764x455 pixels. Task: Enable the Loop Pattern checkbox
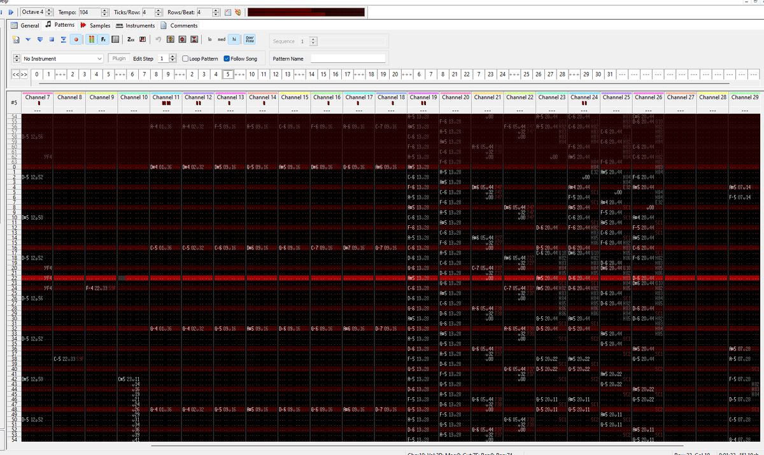pyautogui.click(x=185, y=59)
